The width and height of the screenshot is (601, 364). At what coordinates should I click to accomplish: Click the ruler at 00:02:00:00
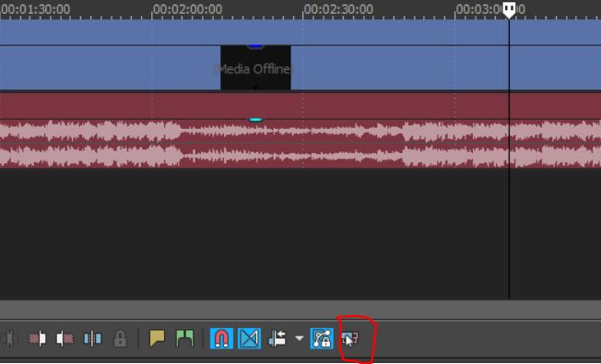(187, 9)
